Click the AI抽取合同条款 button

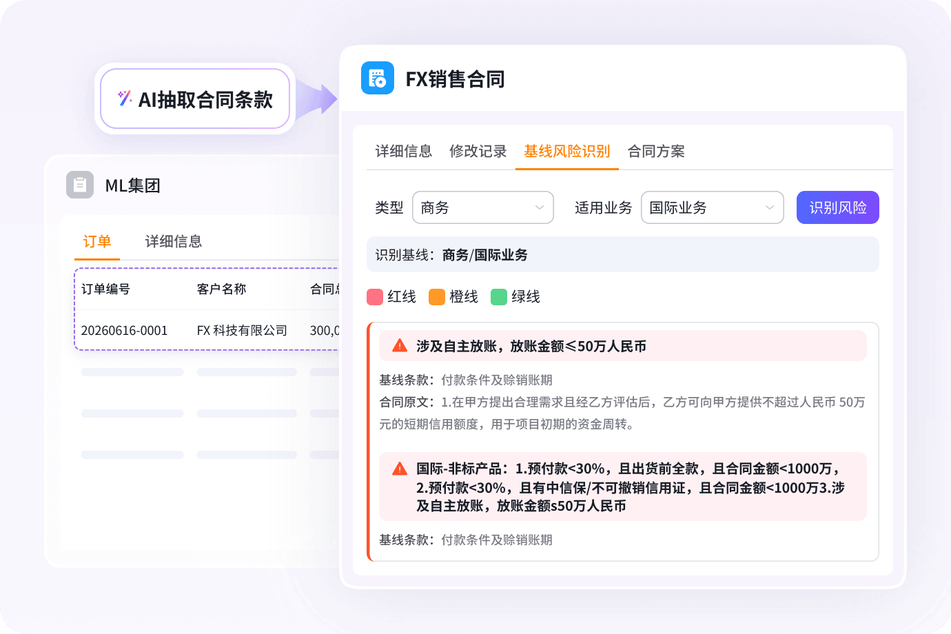(x=195, y=99)
